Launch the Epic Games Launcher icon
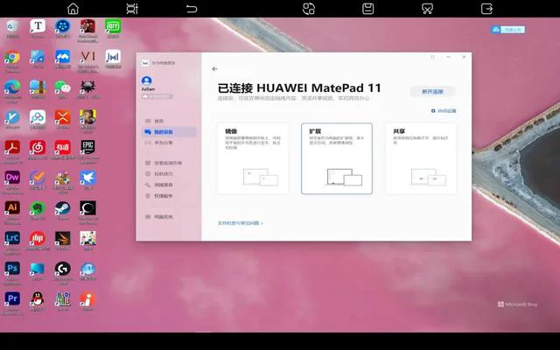 pos(87,151)
